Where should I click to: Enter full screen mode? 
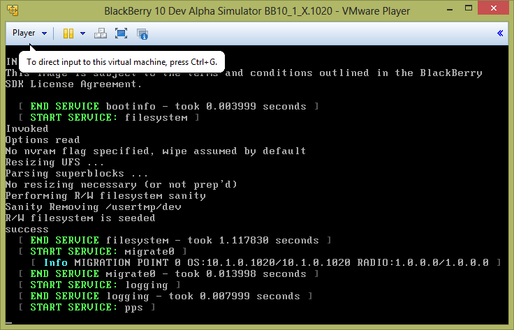click(121, 33)
